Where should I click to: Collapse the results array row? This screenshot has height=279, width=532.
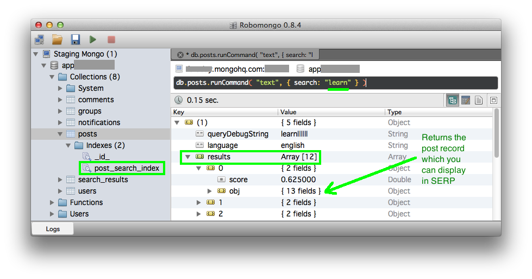point(187,157)
